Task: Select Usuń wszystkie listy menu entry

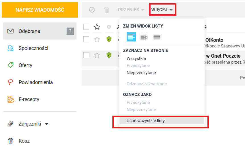Action: pos(146,121)
